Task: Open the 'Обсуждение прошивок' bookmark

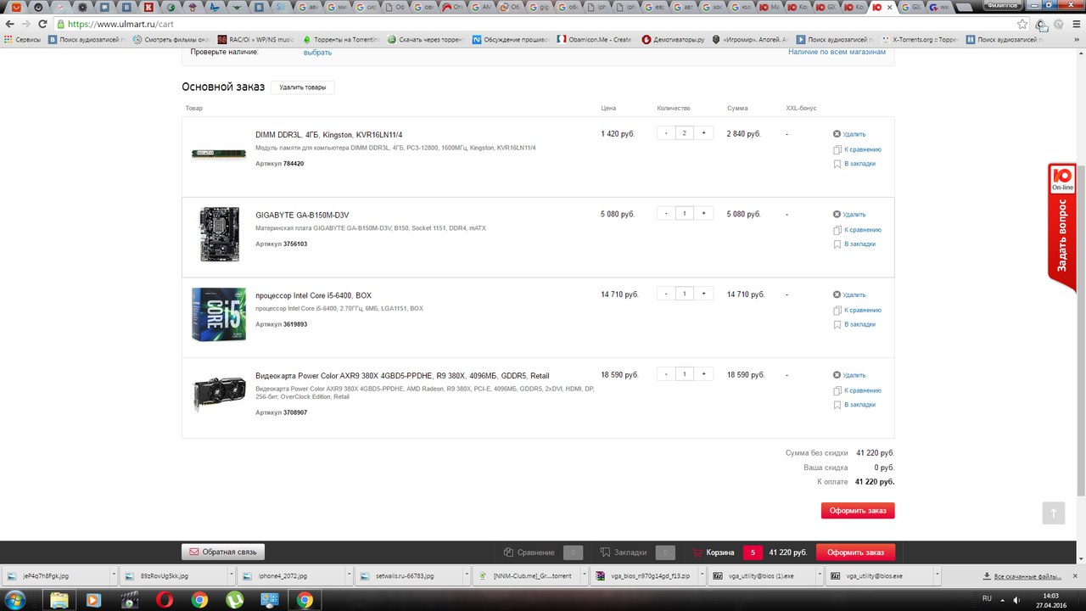Action: [x=510, y=40]
